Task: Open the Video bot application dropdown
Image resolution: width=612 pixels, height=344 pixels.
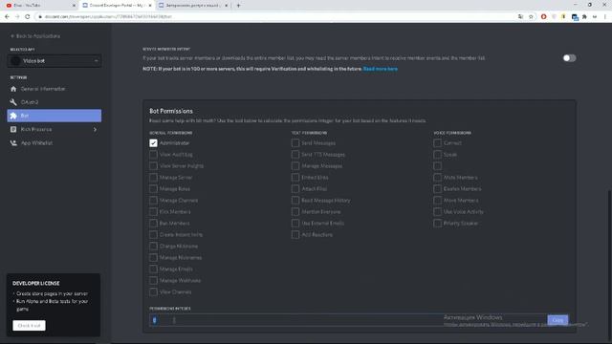Action: [x=55, y=61]
